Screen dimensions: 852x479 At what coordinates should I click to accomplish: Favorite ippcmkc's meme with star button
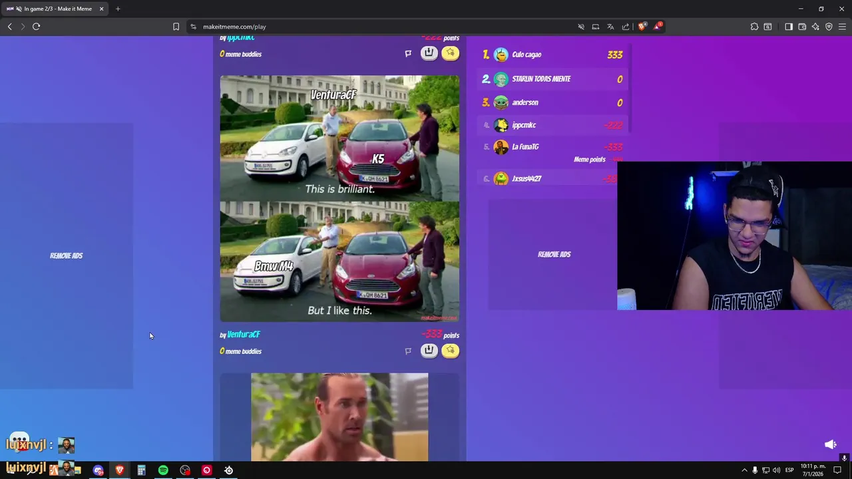(x=451, y=53)
